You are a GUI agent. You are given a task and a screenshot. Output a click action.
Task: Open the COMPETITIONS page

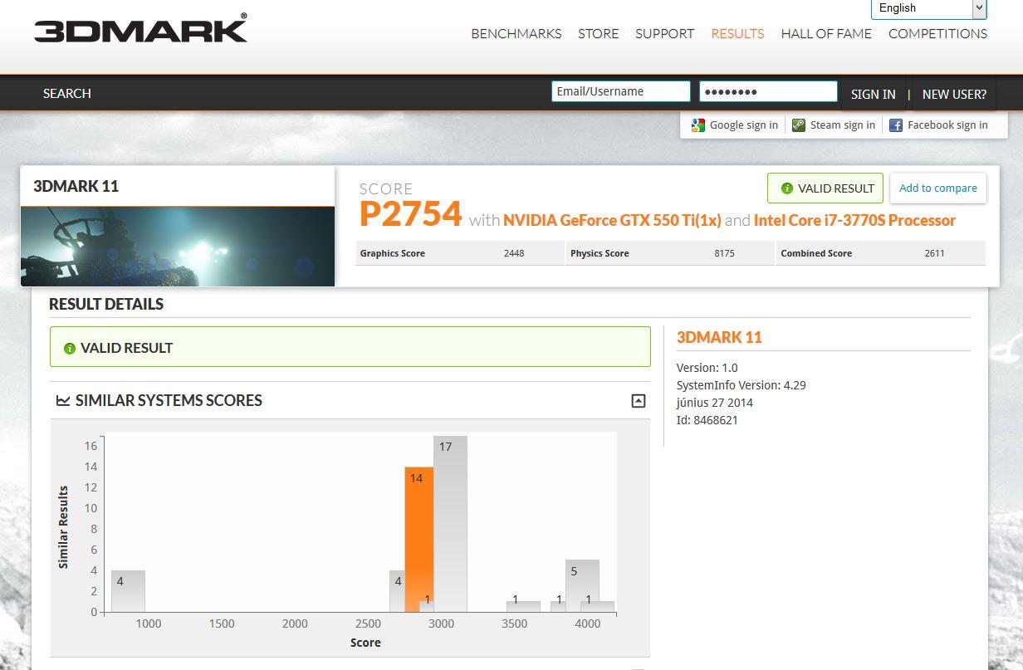click(x=937, y=34)
